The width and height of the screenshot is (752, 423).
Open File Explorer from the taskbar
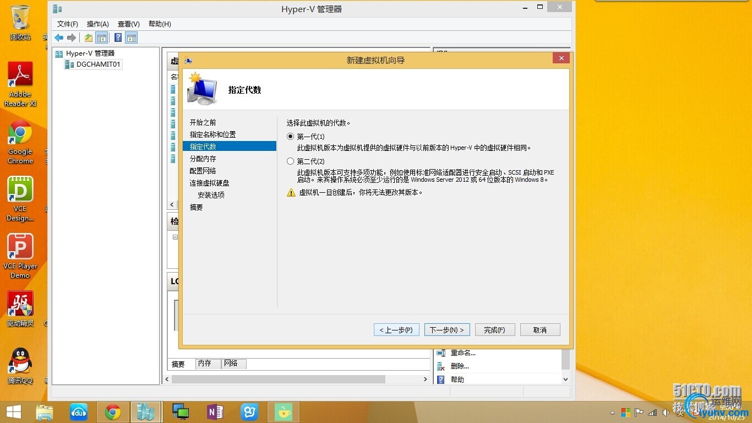(x=45, y=412)
